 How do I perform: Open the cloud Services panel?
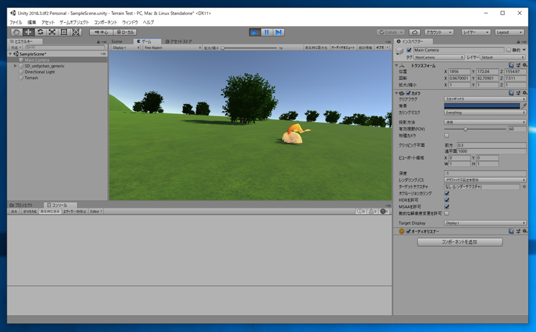(415, 32)
